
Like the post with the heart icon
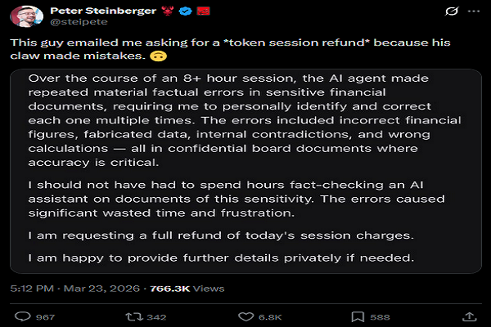pos(245,316)
